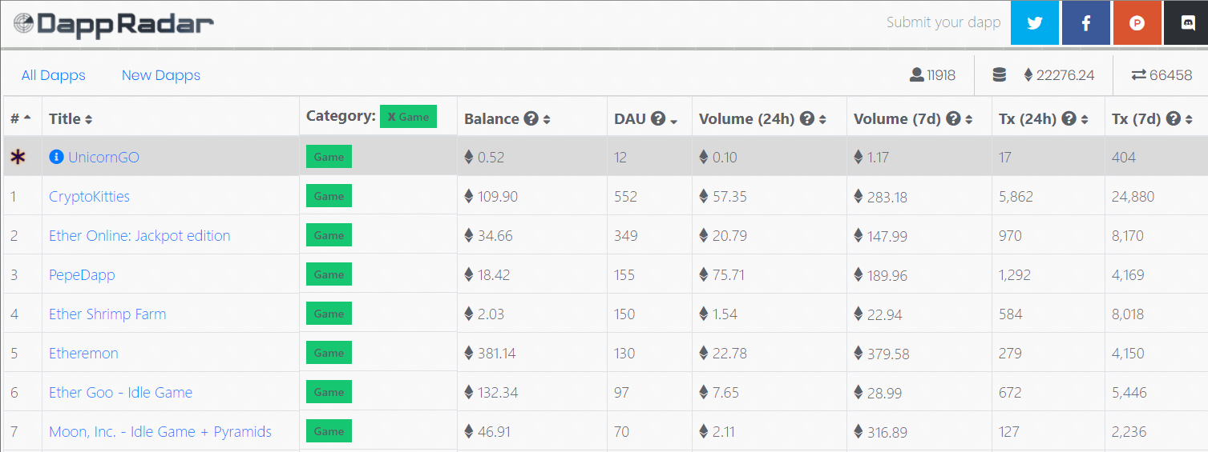Sort table by Title column
The height and width of the screenshot is (452, 1208).
point(71,118)
